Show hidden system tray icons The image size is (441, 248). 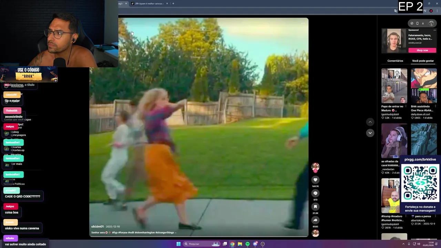click(x=403, y=244)
